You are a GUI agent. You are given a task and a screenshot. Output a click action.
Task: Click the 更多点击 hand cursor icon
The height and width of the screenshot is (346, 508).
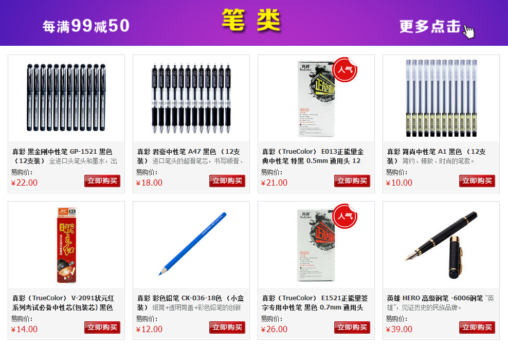click(x=469, y=32)
